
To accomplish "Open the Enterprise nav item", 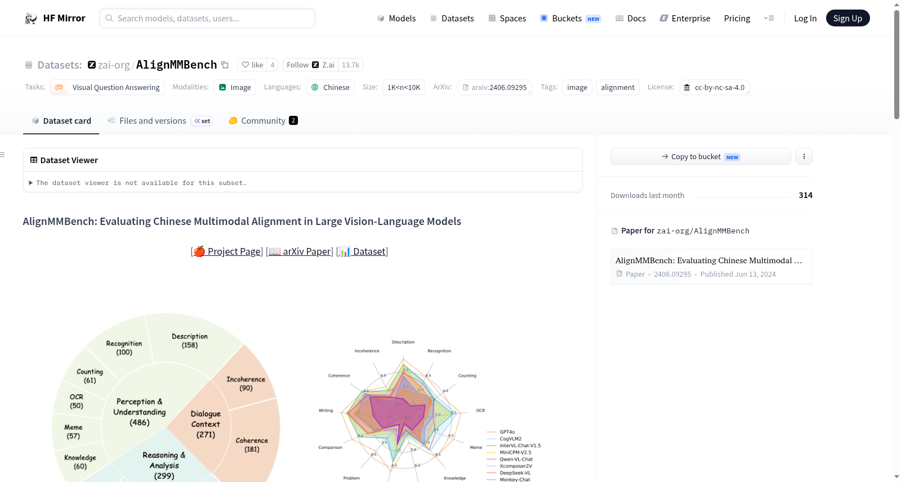I will pyautogui.click(x=685, y=19).
